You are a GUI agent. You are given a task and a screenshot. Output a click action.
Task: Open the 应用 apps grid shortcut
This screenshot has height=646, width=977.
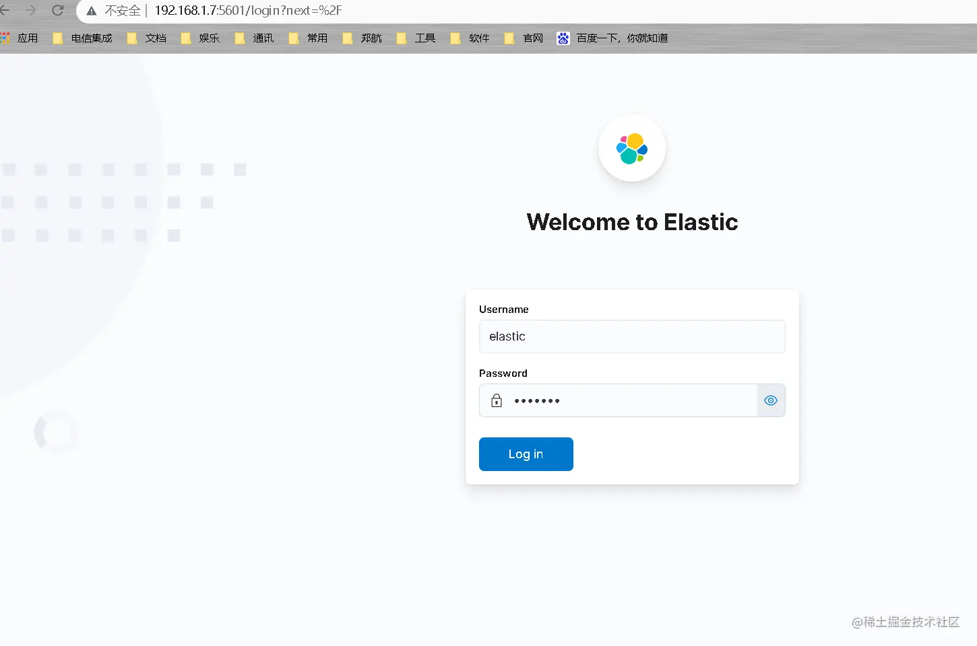(x=20, y=38)
